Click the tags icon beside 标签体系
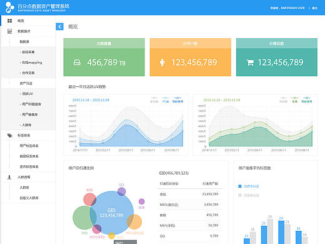325x244 pixels. pyautogui.click(x=10, y=135)
